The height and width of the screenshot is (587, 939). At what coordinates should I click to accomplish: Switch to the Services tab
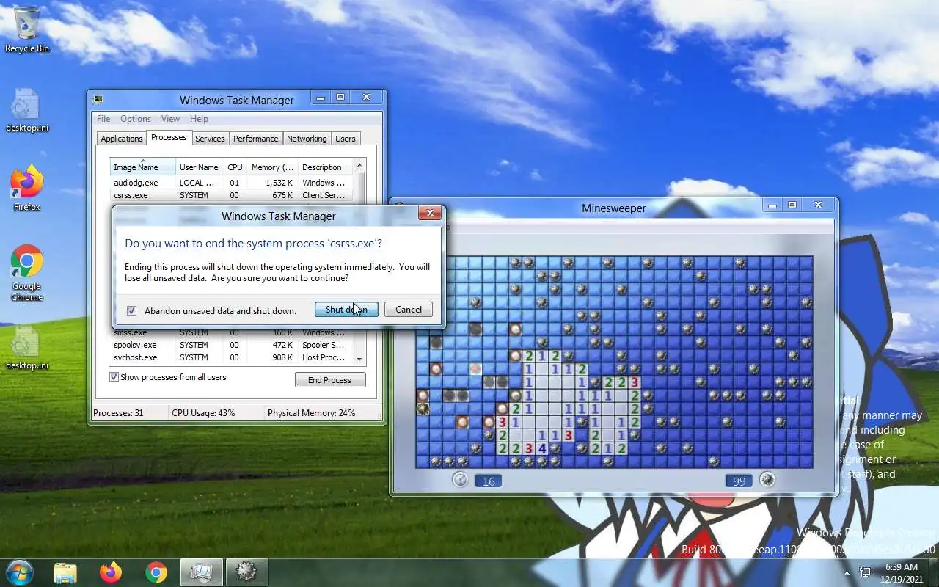coord(210,139)
